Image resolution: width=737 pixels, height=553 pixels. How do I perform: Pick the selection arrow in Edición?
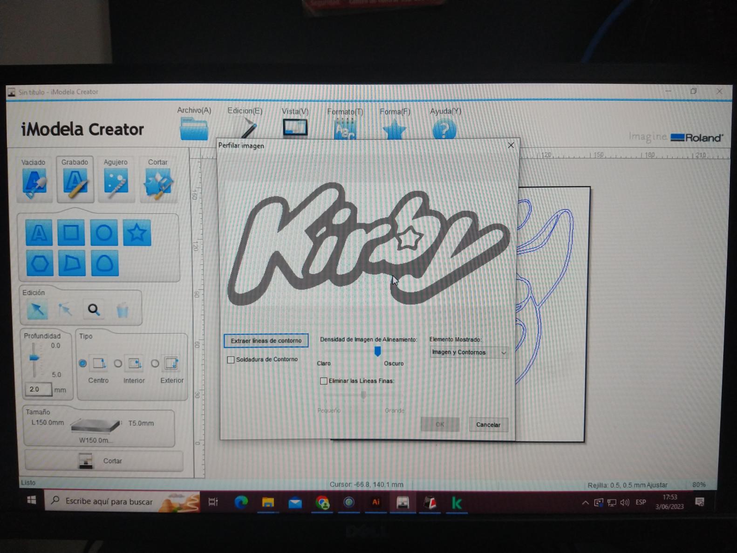click(37, 310)
